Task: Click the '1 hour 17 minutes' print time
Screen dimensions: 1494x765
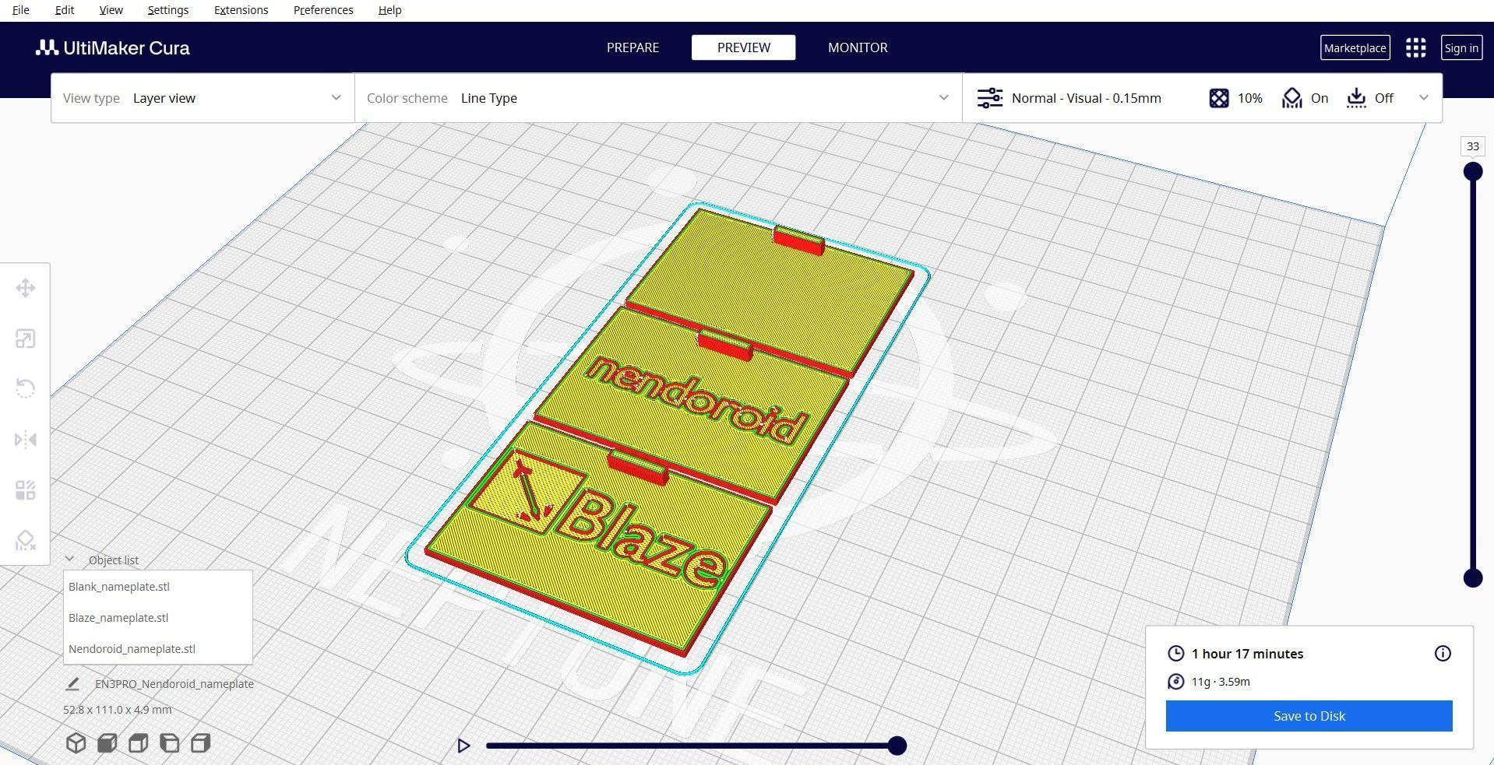Action: [1247, 654]
